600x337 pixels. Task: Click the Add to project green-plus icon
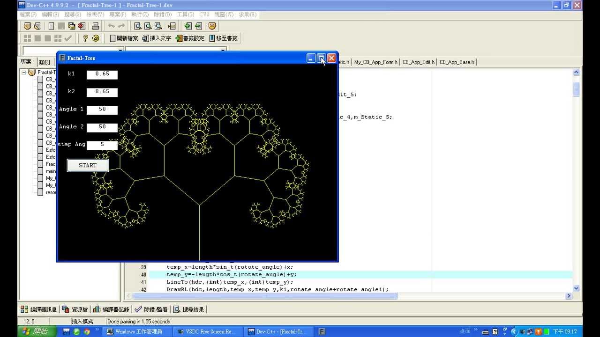[187, 26]
